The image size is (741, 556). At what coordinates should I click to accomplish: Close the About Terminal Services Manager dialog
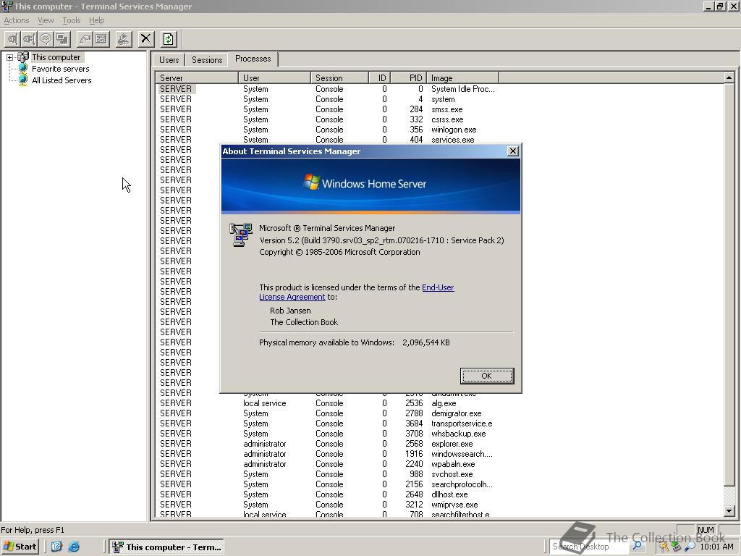pos(513,151)
